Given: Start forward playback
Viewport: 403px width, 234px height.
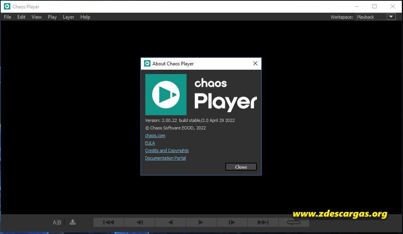Looking at the screenshot, I should click(201, 222).
